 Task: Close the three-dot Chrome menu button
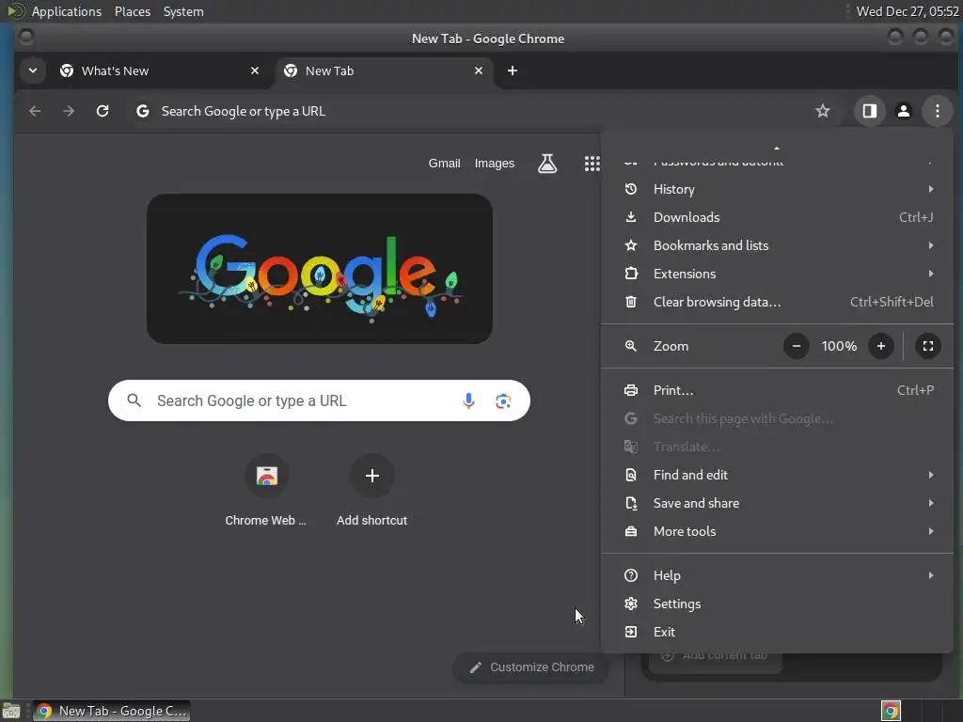(x=938, y=111)
